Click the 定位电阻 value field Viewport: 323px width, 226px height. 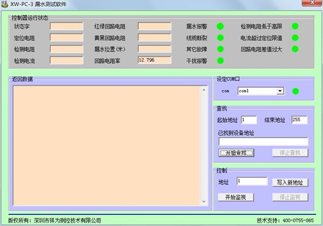(x=66, y=38)
